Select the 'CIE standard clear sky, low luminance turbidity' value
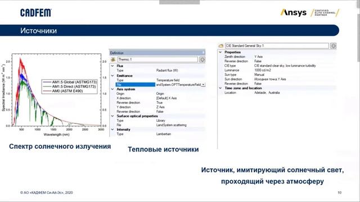Screen dimensions: 360x202 tap(285, 66)
